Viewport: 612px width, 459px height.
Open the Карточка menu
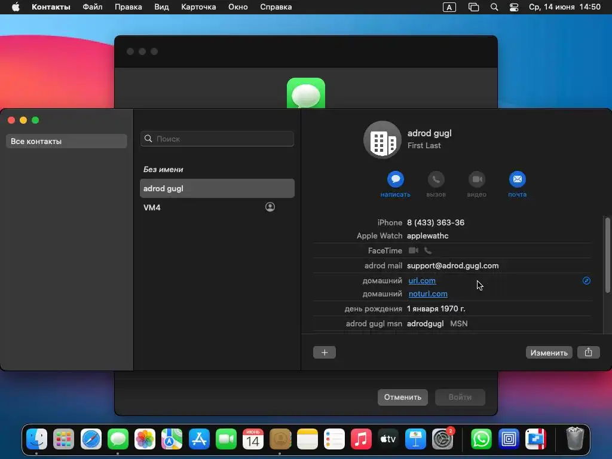tap(198, 7)
